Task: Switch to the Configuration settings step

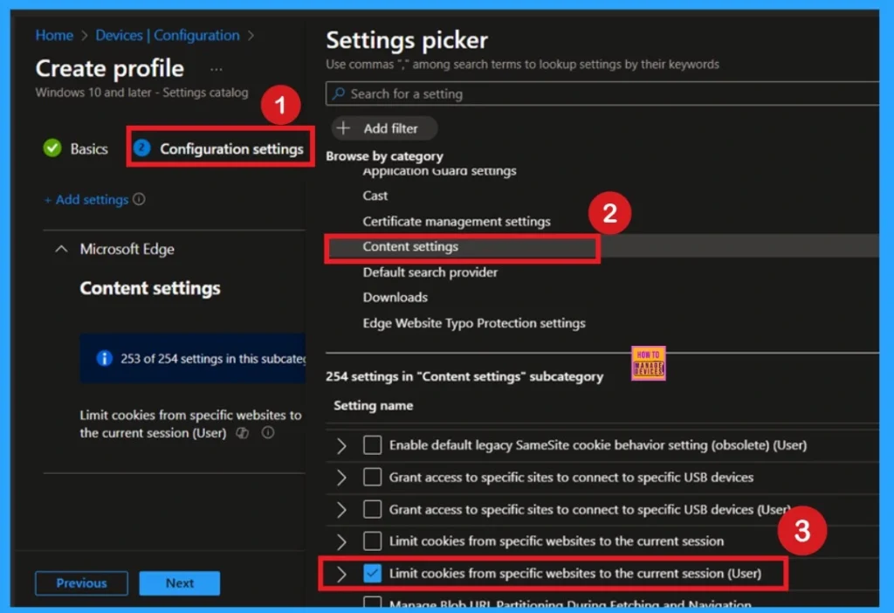Action: point(220,148)
